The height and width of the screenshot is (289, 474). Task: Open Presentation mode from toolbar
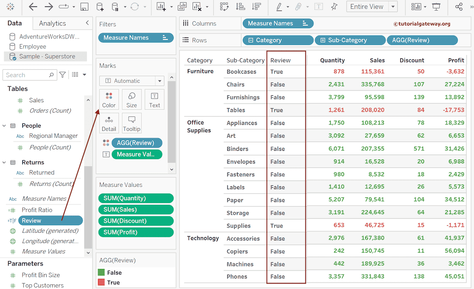(x=436, y=7)
